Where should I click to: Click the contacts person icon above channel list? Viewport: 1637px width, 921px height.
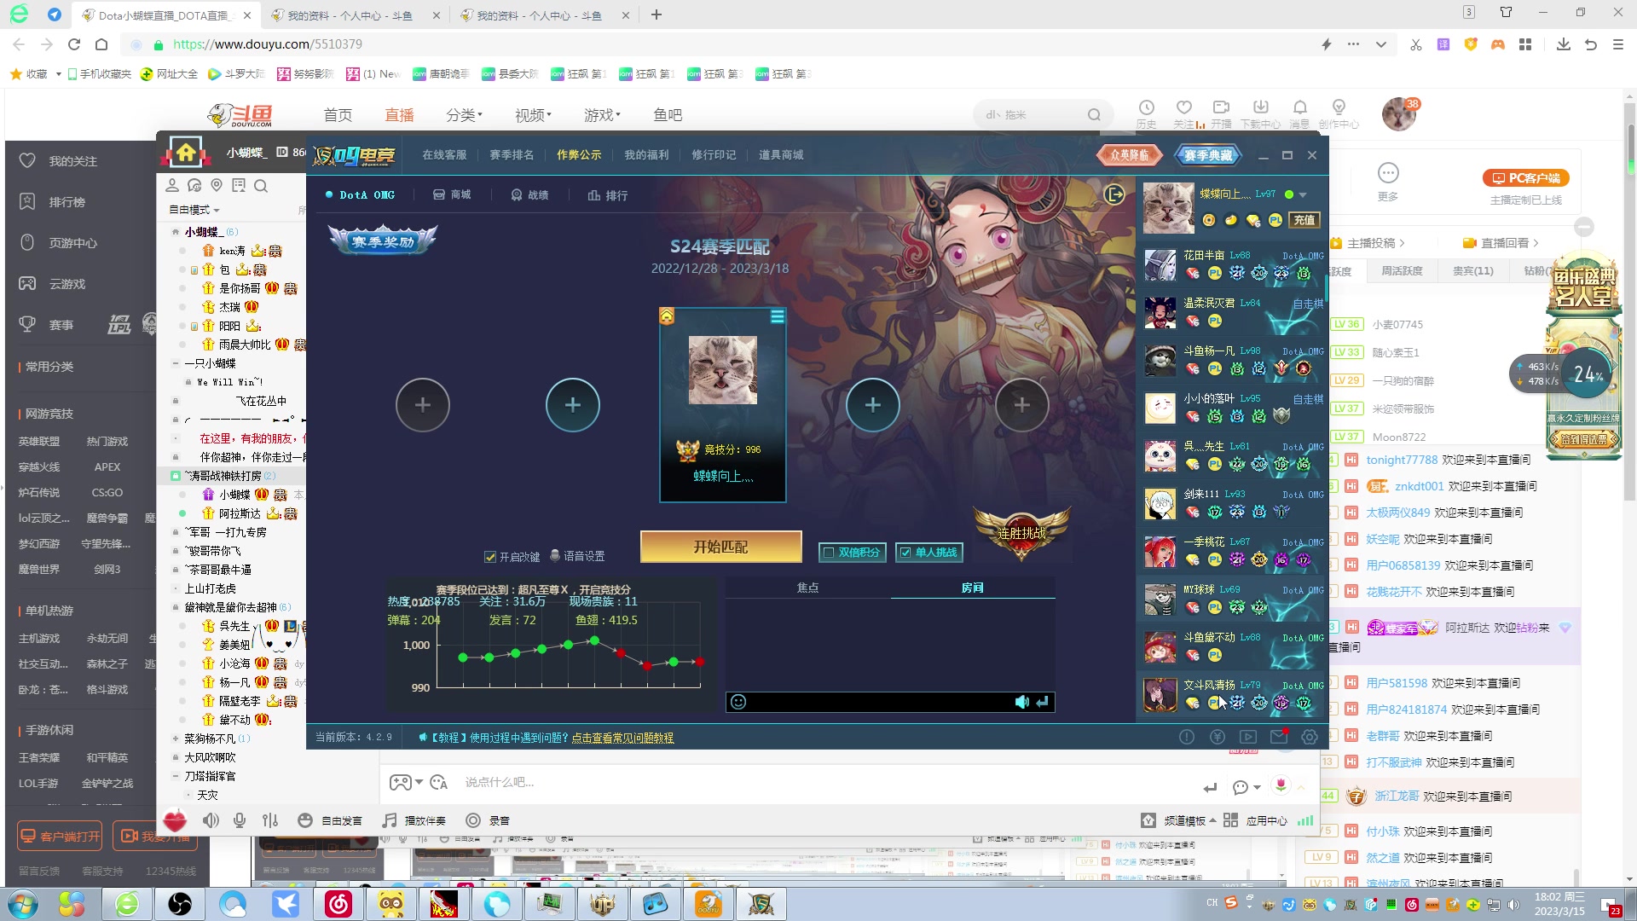[x=172, y=186]
